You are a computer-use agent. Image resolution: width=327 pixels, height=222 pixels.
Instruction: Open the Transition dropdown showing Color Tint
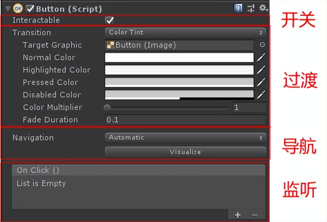(185, 33)
